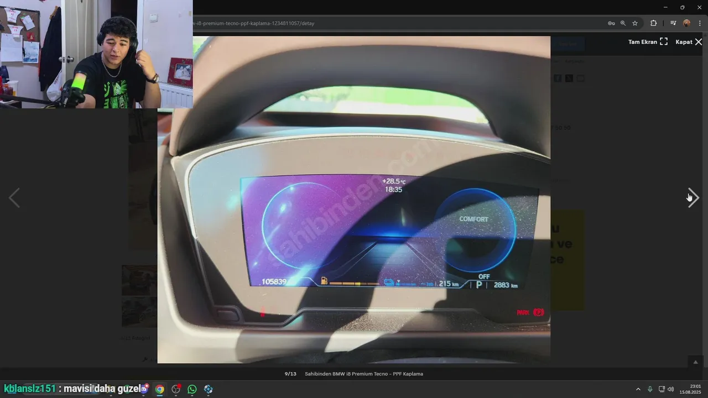Open the Chrome profile avatar
This screenshot has height=398, width=708.
pyautogui.click(x=686, y=23)
